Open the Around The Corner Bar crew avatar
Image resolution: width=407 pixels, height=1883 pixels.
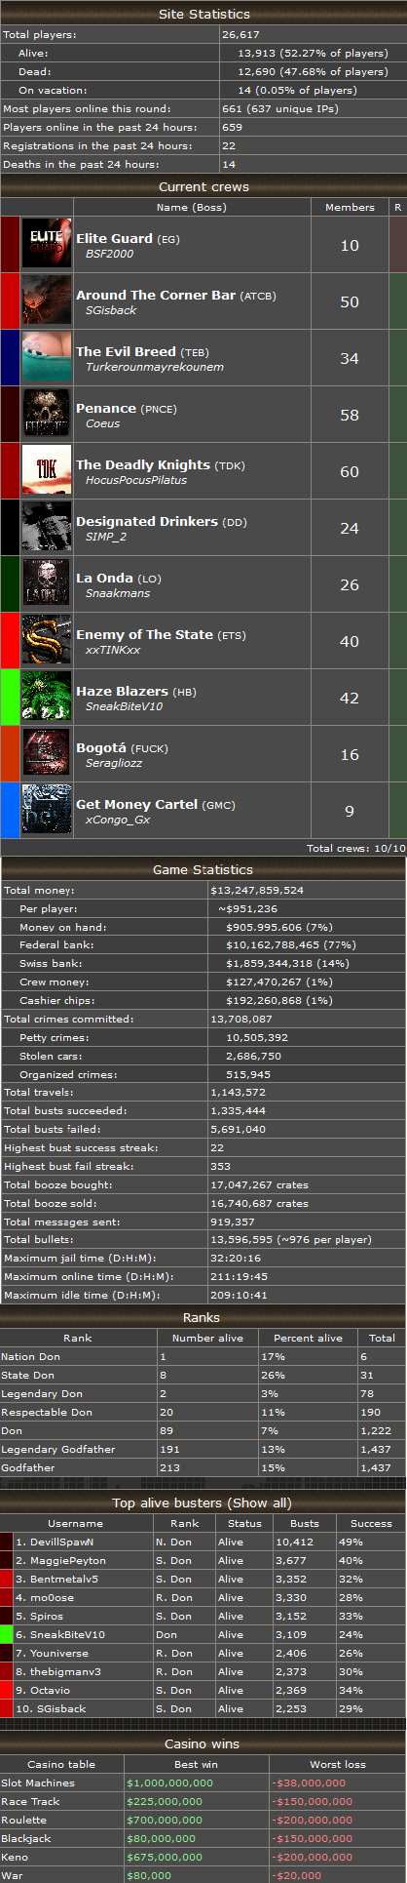click(47, 301)
